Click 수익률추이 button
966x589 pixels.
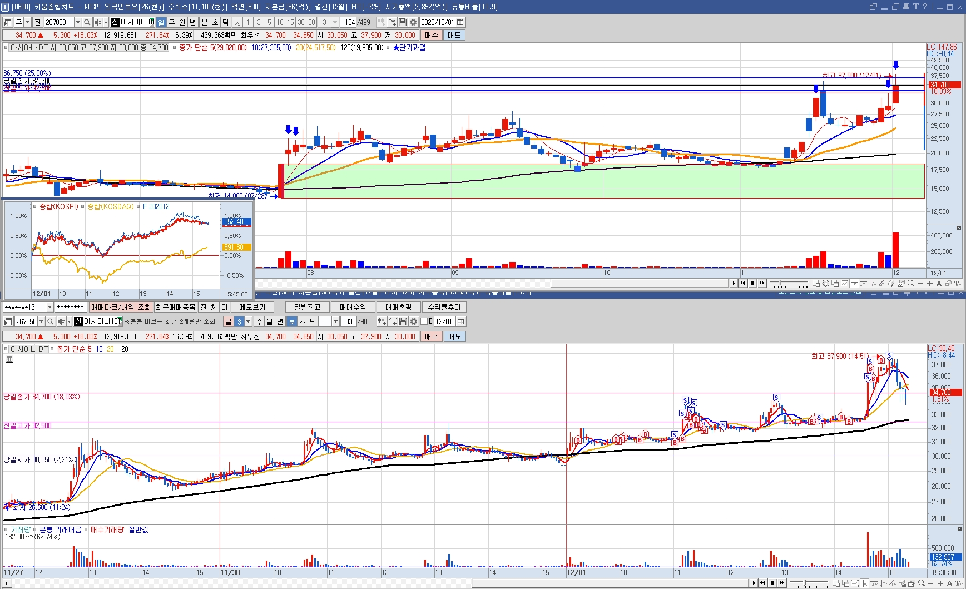pos(444,307)
